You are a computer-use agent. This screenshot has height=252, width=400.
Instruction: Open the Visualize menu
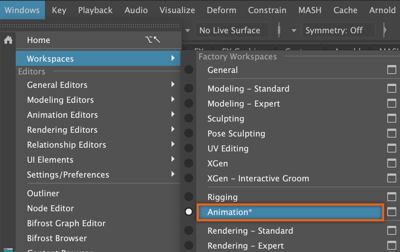[x=177, y=10]
